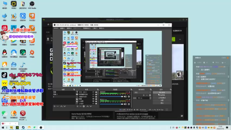This screenshot has height=130, width=231.
Task: Open GeForce Experience feedback chat icon
Action: (182, 116)
